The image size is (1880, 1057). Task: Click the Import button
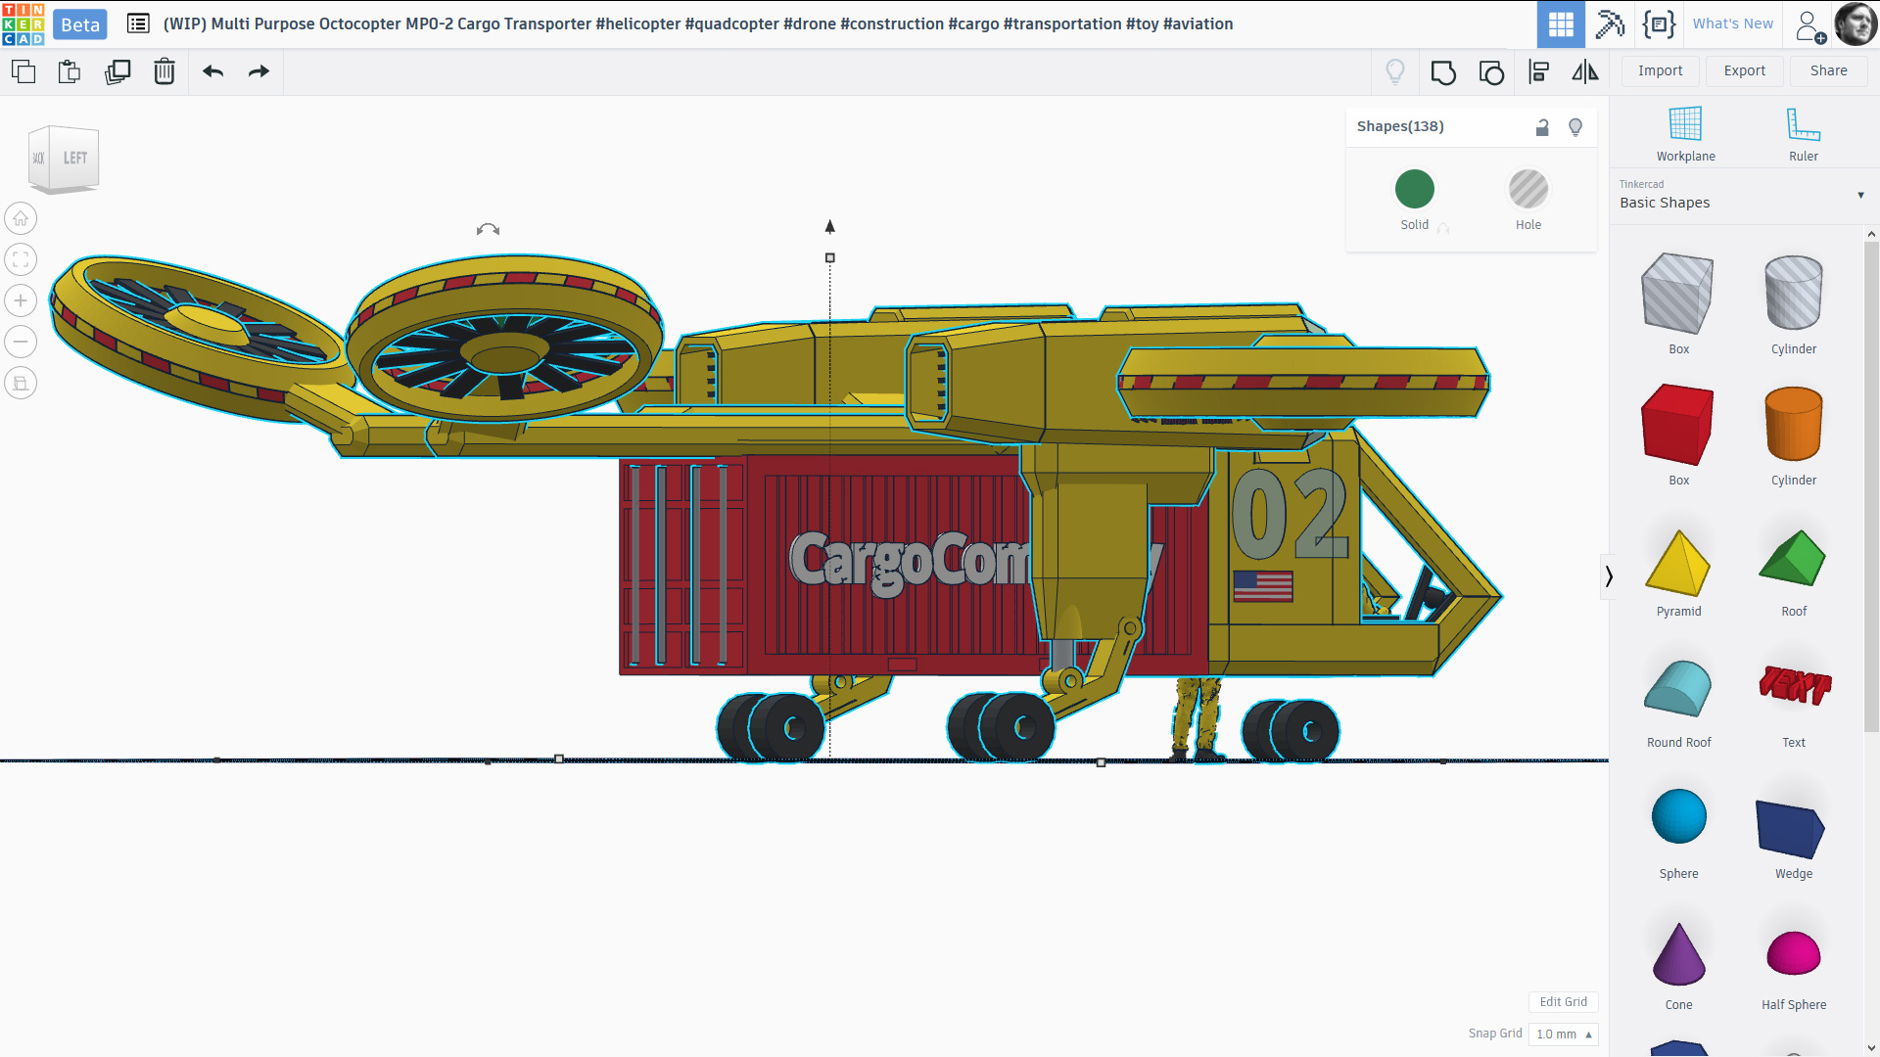[x=1660, y=70]
